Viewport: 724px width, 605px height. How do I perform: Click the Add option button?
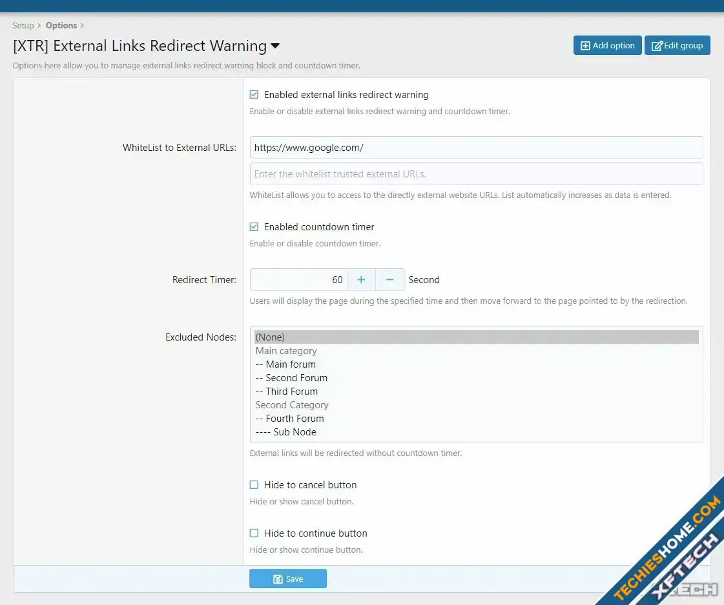tap(607, 45)
